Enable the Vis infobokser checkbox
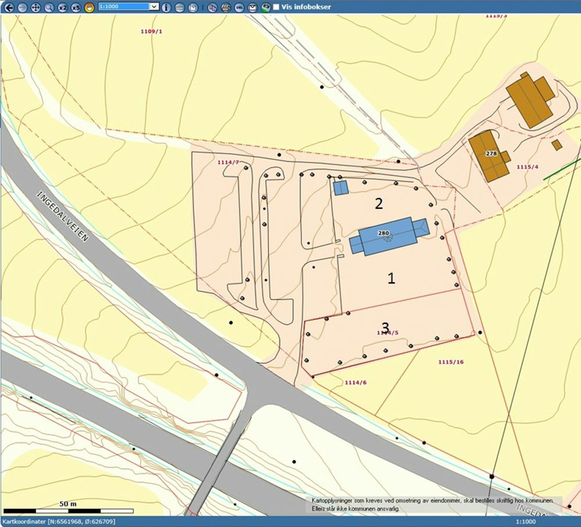 [x=276, y=7]
